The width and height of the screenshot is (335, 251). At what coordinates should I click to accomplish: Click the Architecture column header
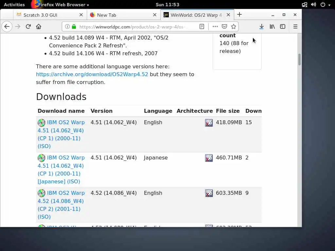click(x=195, y=111)
